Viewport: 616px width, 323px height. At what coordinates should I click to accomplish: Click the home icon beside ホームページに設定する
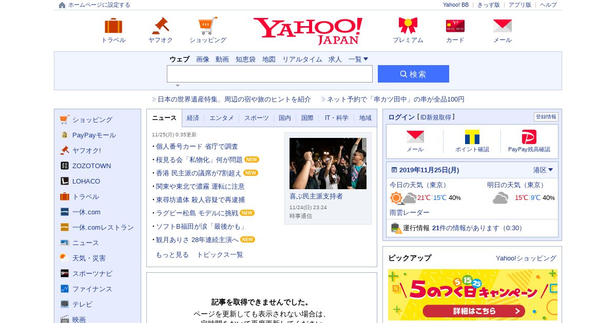[62, 5]
